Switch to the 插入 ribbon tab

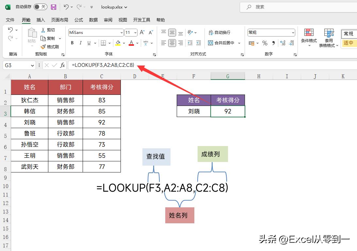click(x=41, y=20)
